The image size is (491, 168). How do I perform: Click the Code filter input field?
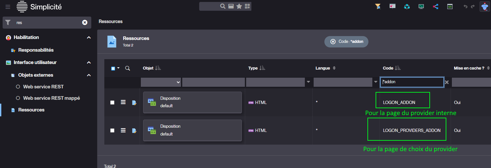click(x=411, y=82)
